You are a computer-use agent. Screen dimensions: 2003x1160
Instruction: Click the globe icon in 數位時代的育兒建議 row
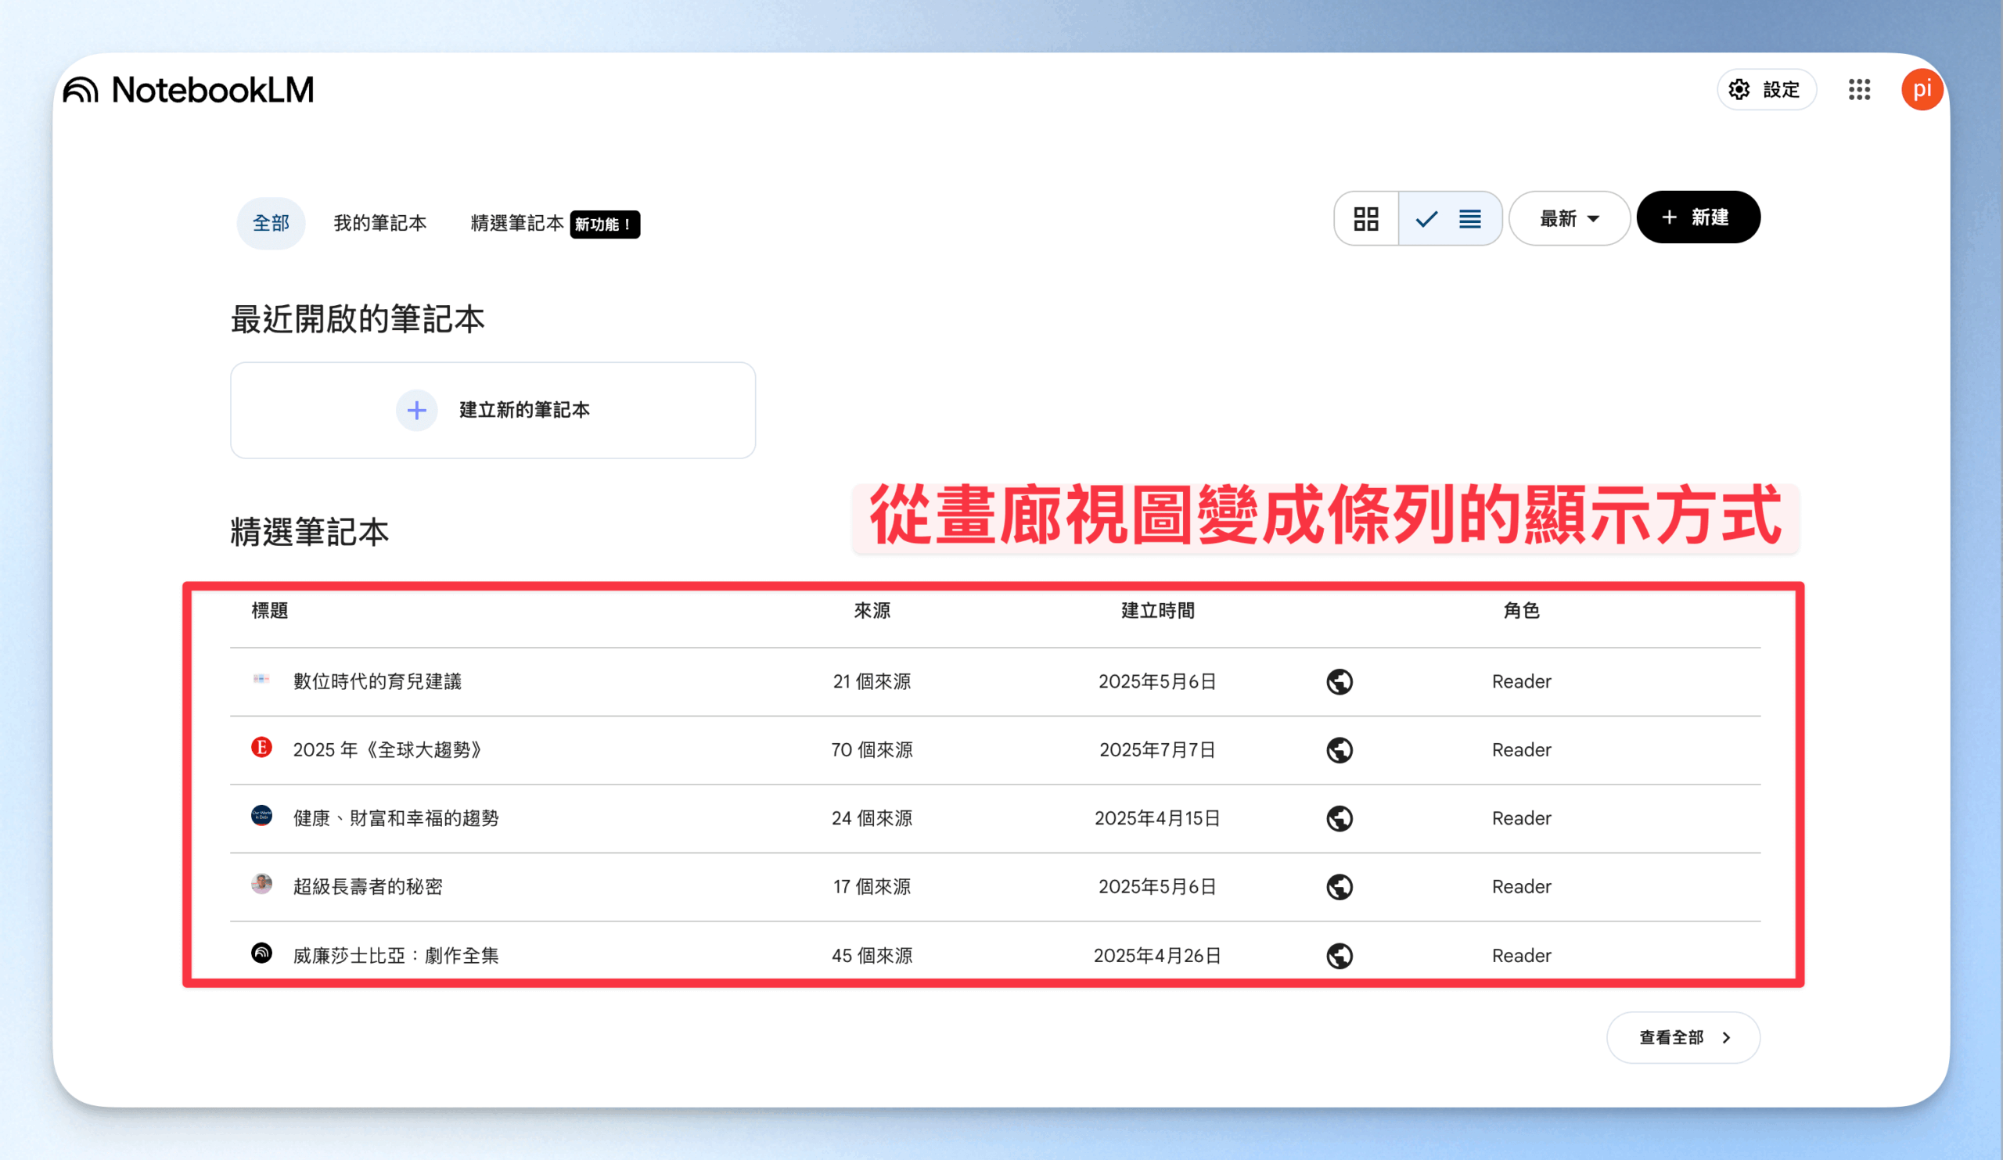pos(1340,682)
